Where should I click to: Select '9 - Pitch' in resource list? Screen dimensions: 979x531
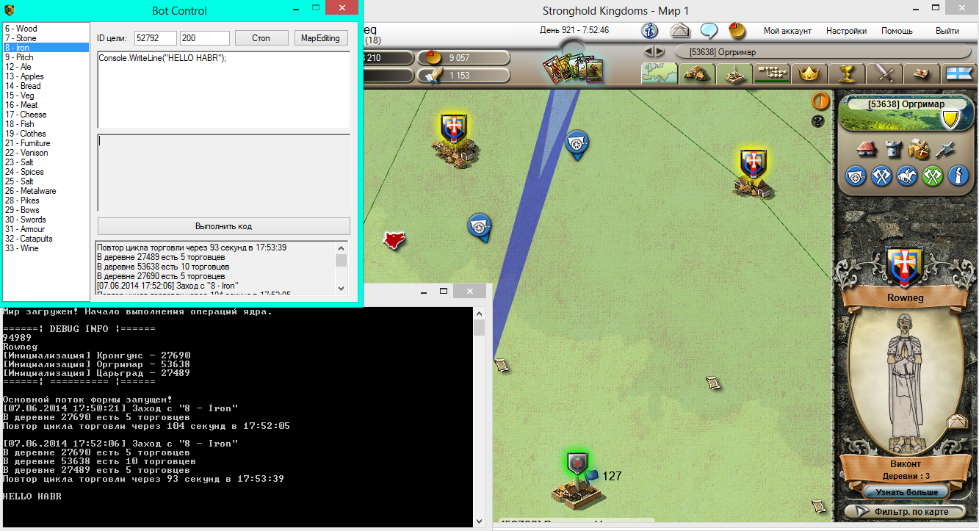pyautogui.click(x=46, y=57)
